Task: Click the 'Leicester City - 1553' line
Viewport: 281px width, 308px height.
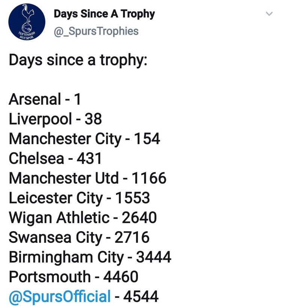Action: (x=79, y=198)
